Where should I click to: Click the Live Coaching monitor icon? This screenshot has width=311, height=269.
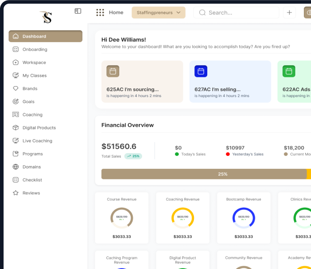pyautogui.click(x=16, y=141)
